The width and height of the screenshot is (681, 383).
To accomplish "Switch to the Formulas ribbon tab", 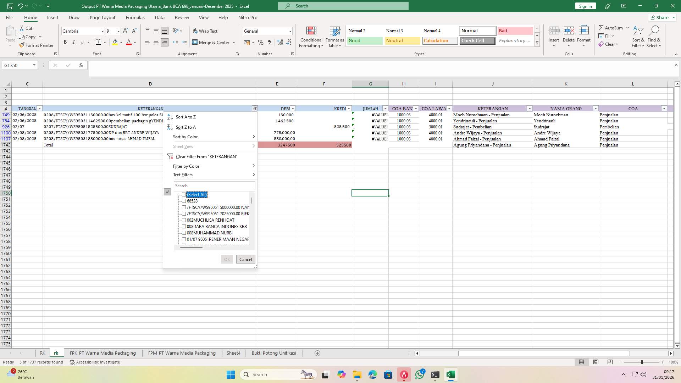I will pos(135,17).
